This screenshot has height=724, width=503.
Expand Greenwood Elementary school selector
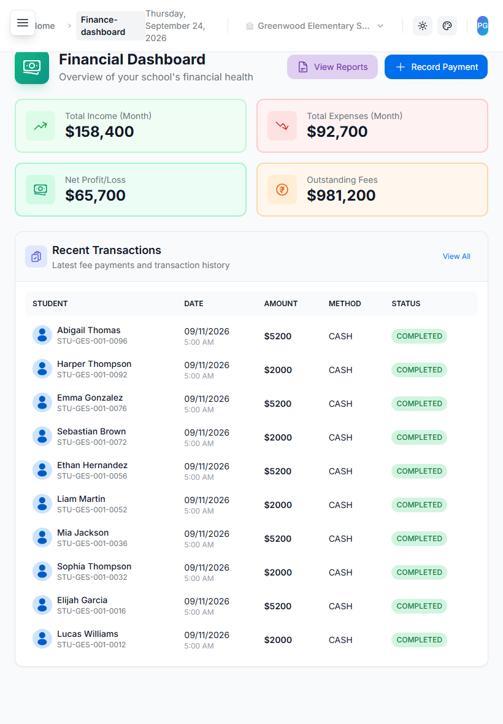click(x=315, y=26)
